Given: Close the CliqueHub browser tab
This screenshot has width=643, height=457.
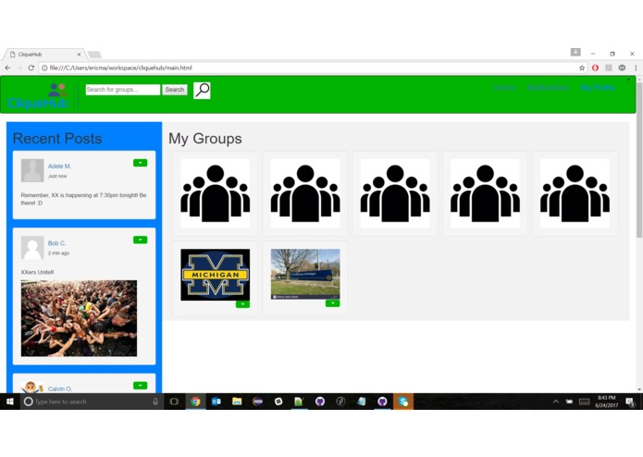Looking at the screenshot, I should click(79, 54).
